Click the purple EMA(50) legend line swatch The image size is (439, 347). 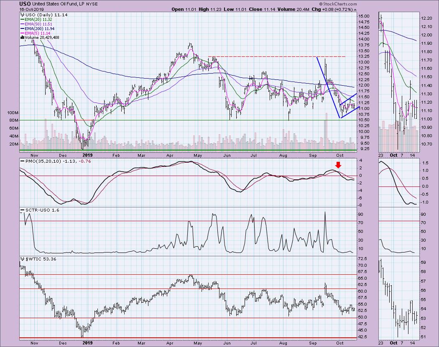pos(23,24)
